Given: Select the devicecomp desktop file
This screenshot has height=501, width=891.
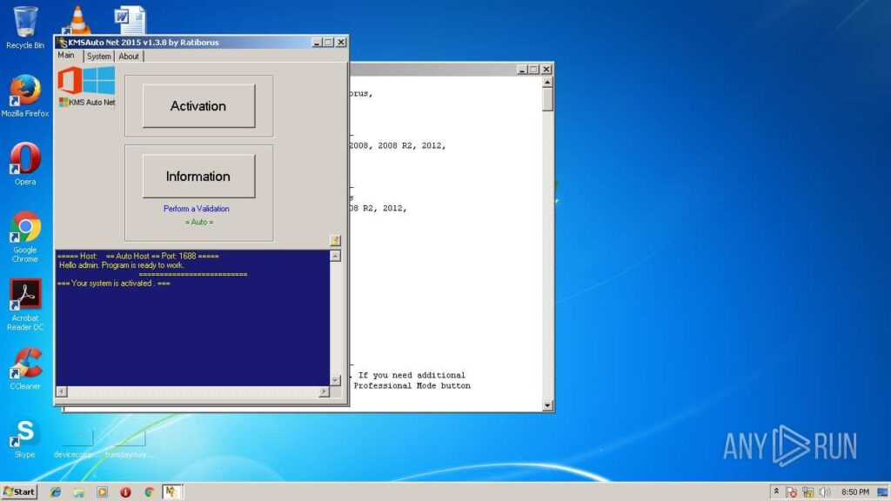Looking at the screenshot, I should coord(77,444).
